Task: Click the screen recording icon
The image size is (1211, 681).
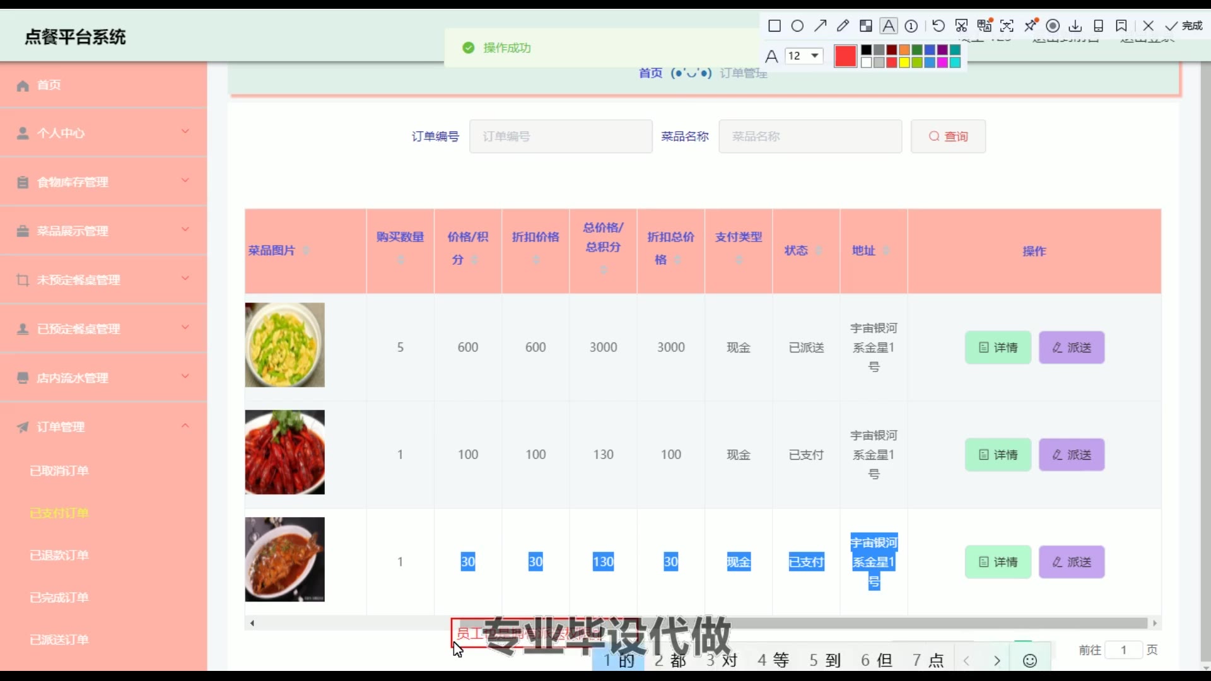Action: (x=1053, y=26)
